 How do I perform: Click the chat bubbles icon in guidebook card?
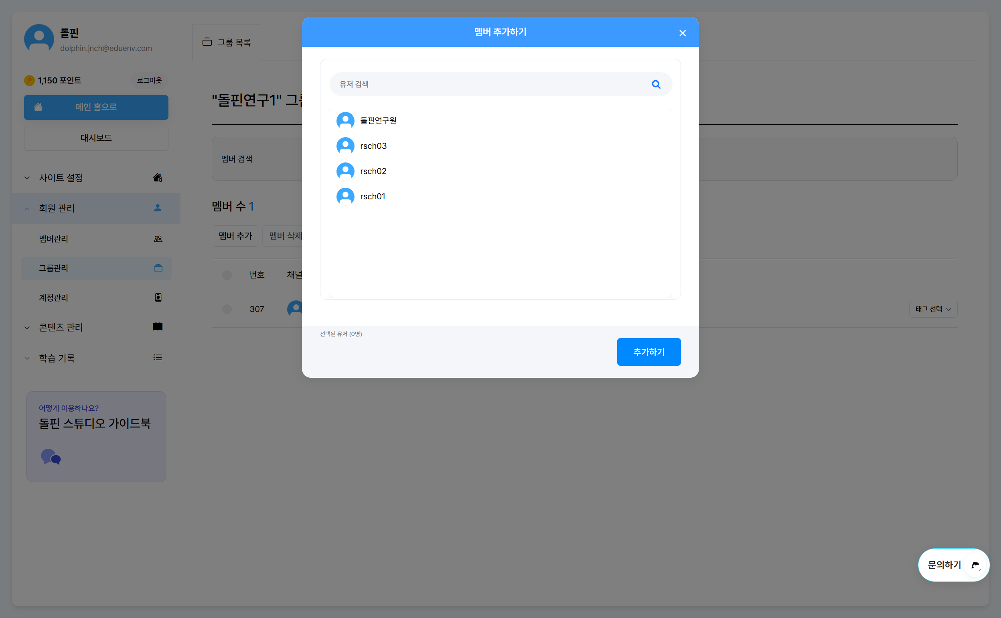coord(51,456)
